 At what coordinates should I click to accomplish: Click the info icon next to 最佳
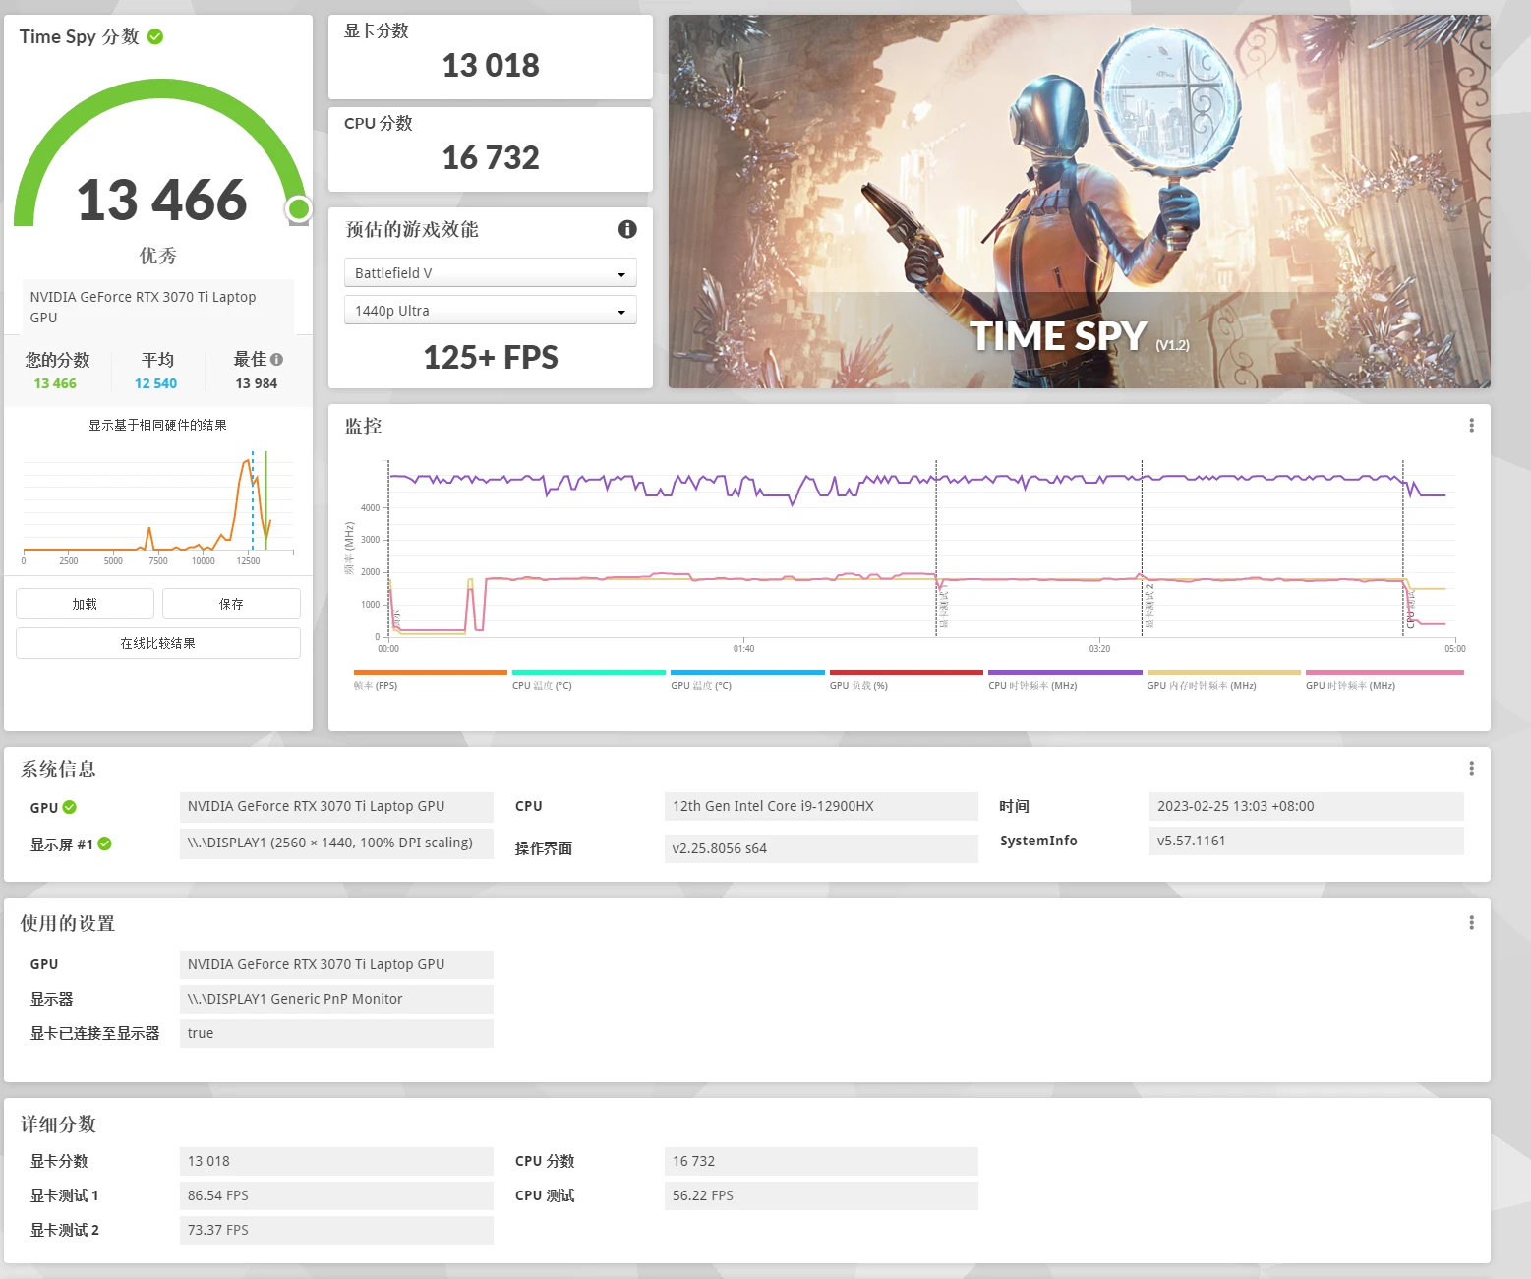pyautogui.click(x=276, y=360)
